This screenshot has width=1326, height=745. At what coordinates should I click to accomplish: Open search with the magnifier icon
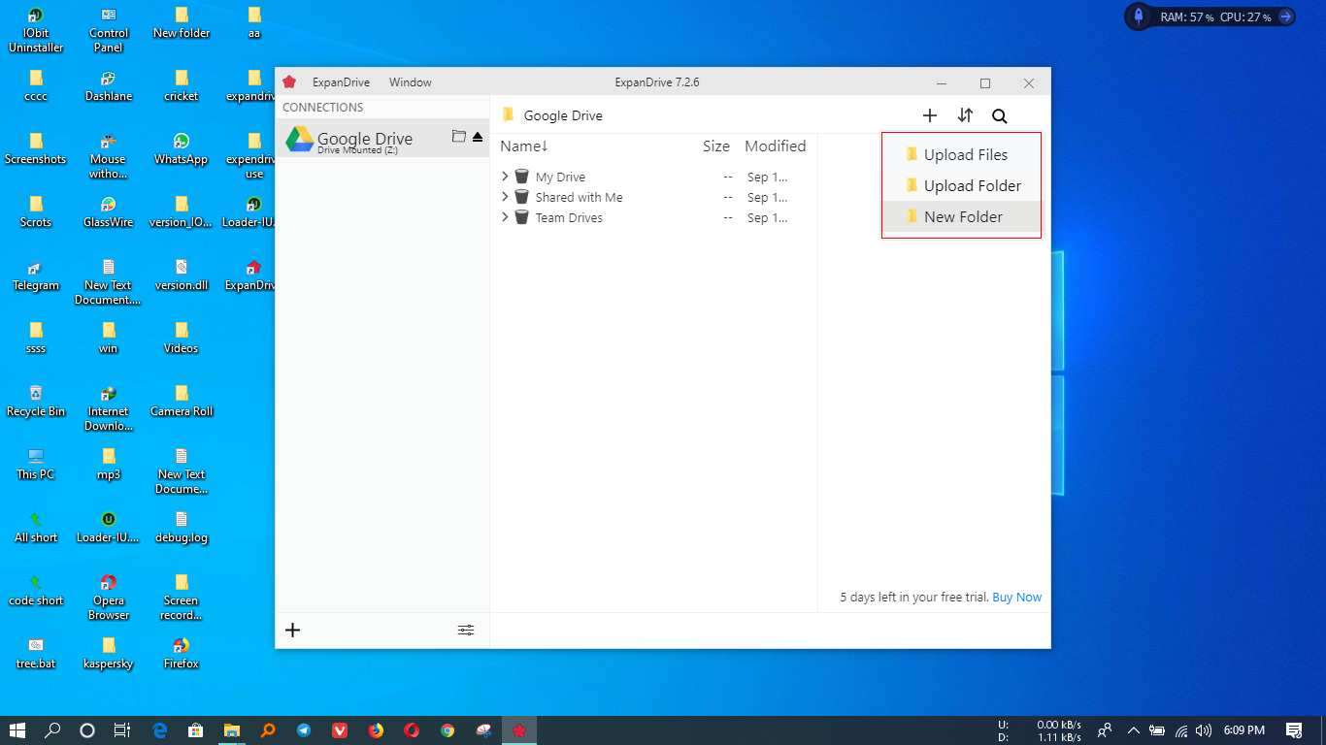click(999, 116)
